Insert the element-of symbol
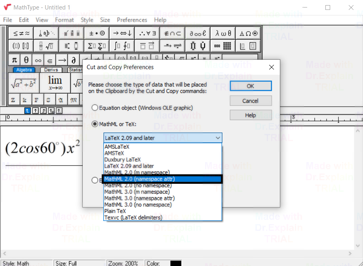Viewport: 363px width, 266px height. [50, 60]
